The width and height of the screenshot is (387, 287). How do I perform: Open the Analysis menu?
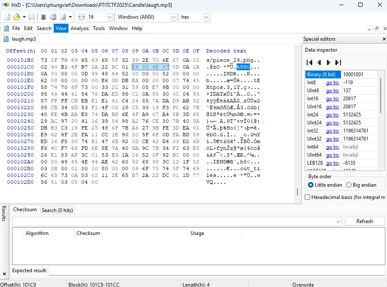(79, 28)
